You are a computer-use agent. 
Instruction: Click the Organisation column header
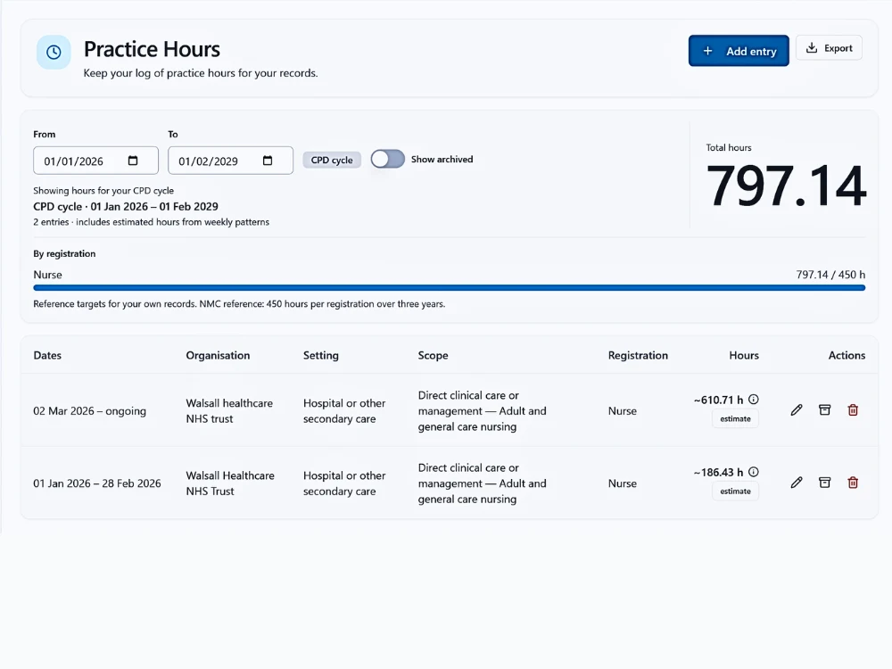pos(218,356)
